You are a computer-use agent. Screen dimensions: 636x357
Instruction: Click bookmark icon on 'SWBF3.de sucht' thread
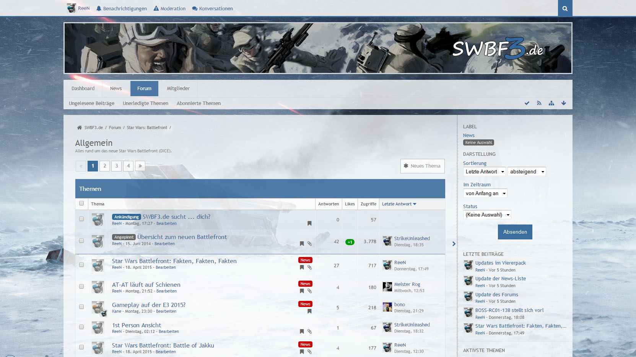(309, 223)
